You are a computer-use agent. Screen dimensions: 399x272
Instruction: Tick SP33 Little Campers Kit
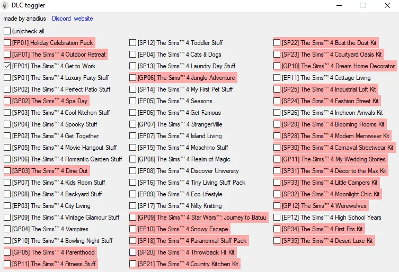[x=277, y=183]
